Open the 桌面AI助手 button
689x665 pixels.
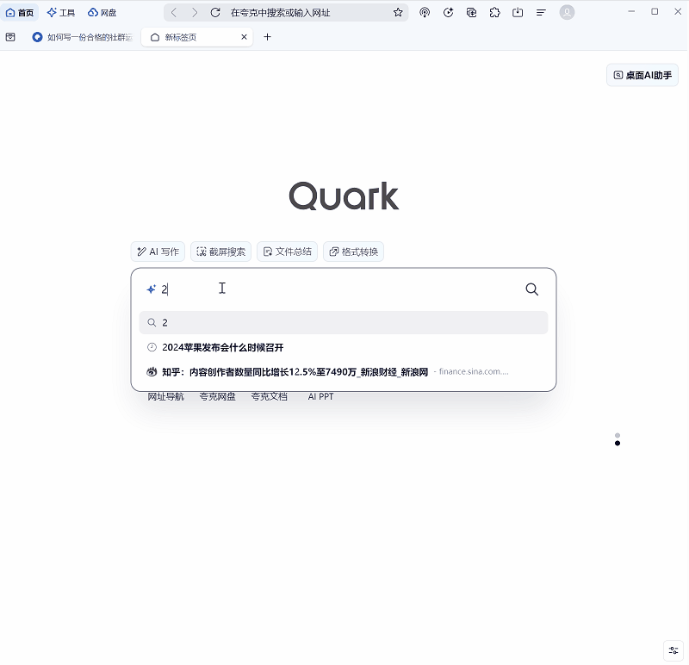642,75
